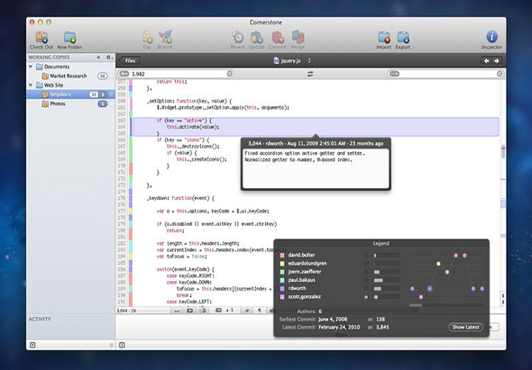
Task: Click the round button in left revision field
Action: tap(230, 74)
